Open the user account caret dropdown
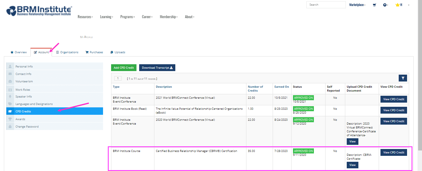 point(409,5)
